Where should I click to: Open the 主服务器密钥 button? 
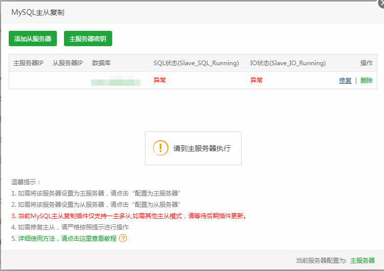(x=88, y=38)
